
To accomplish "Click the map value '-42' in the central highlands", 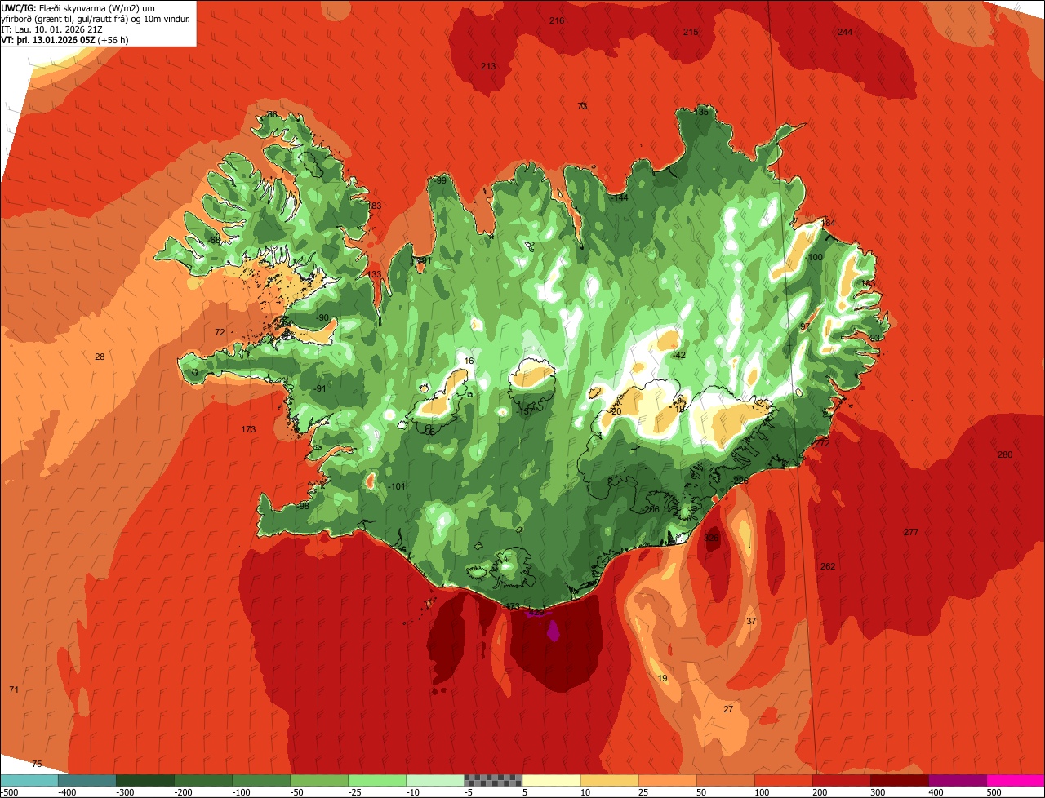I will (x=679, y=355).
